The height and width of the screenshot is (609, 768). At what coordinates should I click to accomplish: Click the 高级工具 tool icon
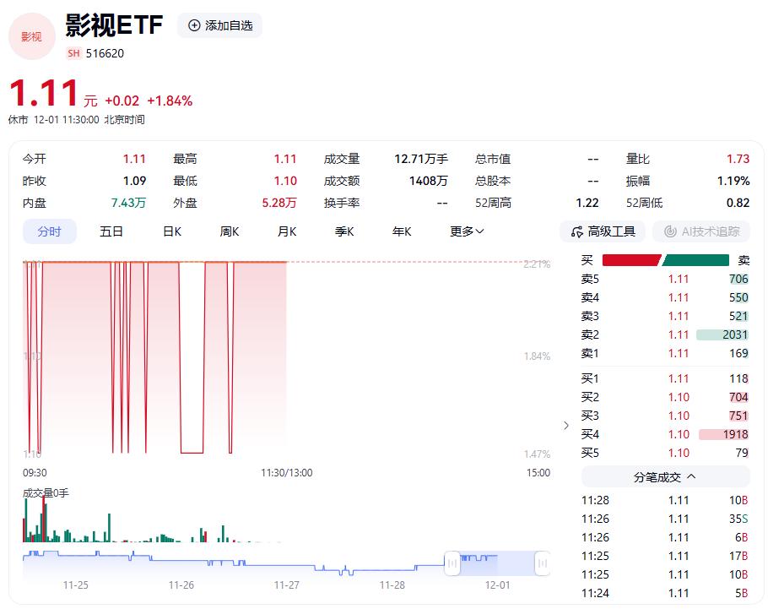pos(577,231)
